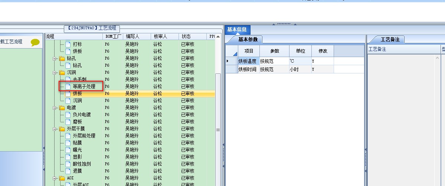
Task: Collapse the 外层干膜 folder node
Action: (x=55, y=129)
